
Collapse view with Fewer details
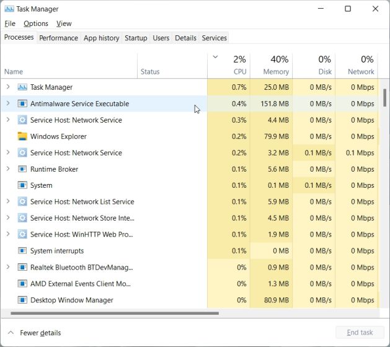pos(35,333)
